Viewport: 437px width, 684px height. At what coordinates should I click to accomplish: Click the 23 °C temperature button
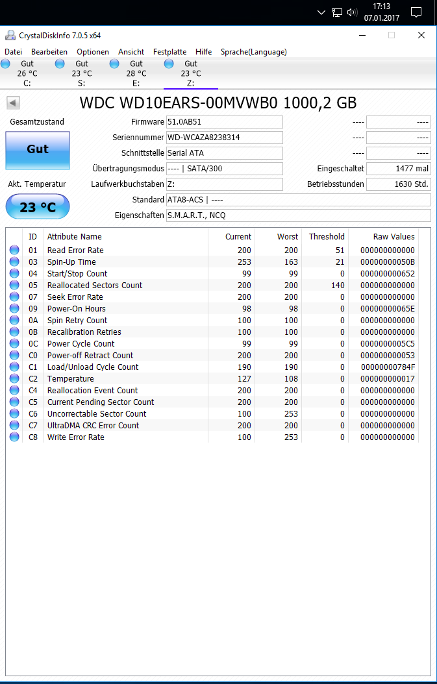pyautogui.click(x=38, y=206)
